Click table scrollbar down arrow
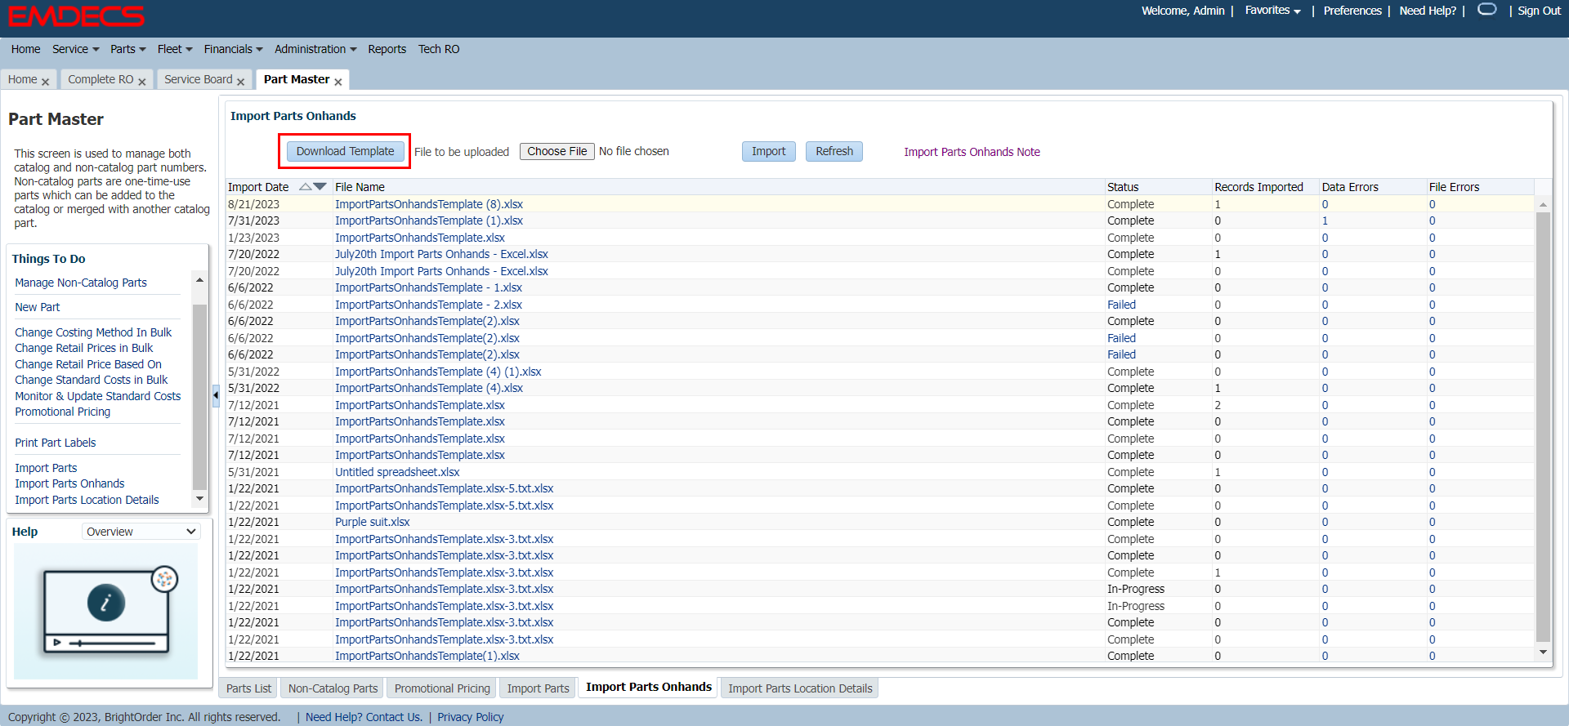The width and height of the screenshot is (1569, 726). point(1543,652)
